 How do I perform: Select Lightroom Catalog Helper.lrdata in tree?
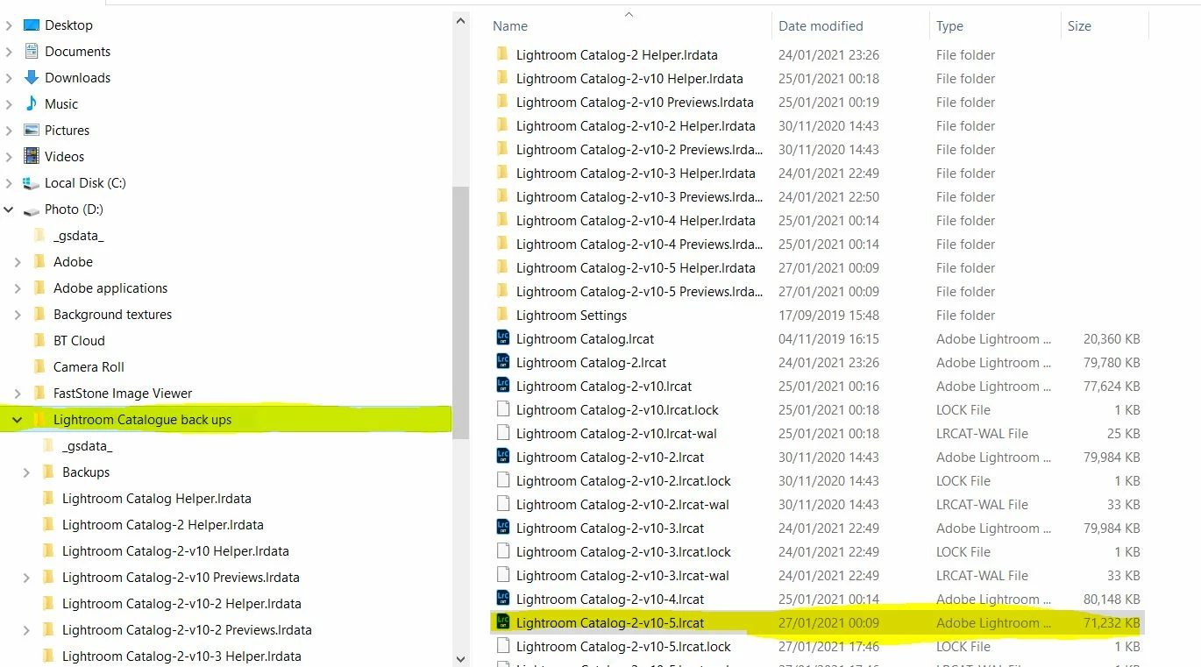(157, 499)
